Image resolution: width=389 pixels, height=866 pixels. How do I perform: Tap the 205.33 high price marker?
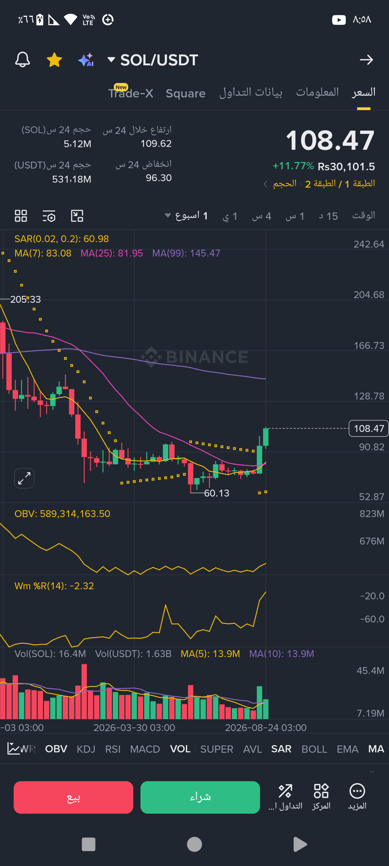coord(26,299)
